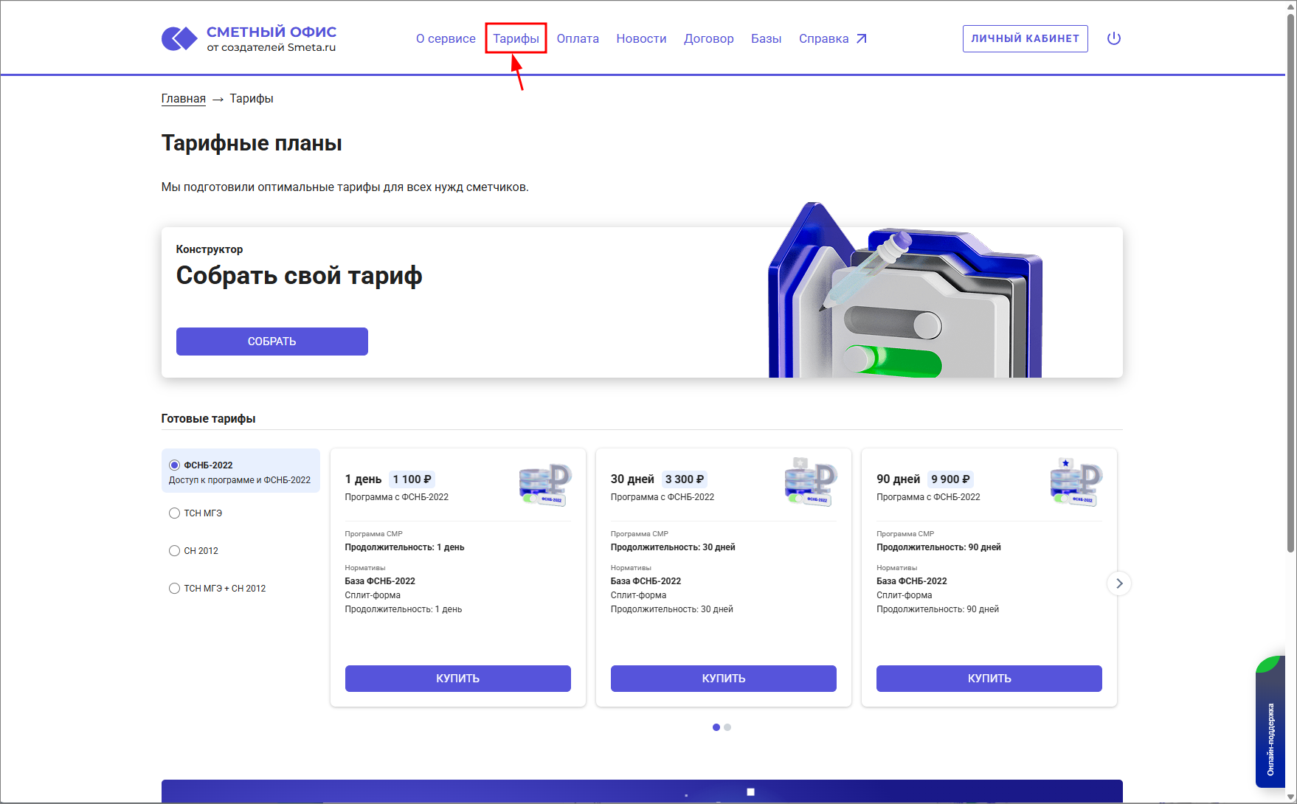Open the Оплата menu item
This screenshot has height=804, width=1297.
pos(577,38)
